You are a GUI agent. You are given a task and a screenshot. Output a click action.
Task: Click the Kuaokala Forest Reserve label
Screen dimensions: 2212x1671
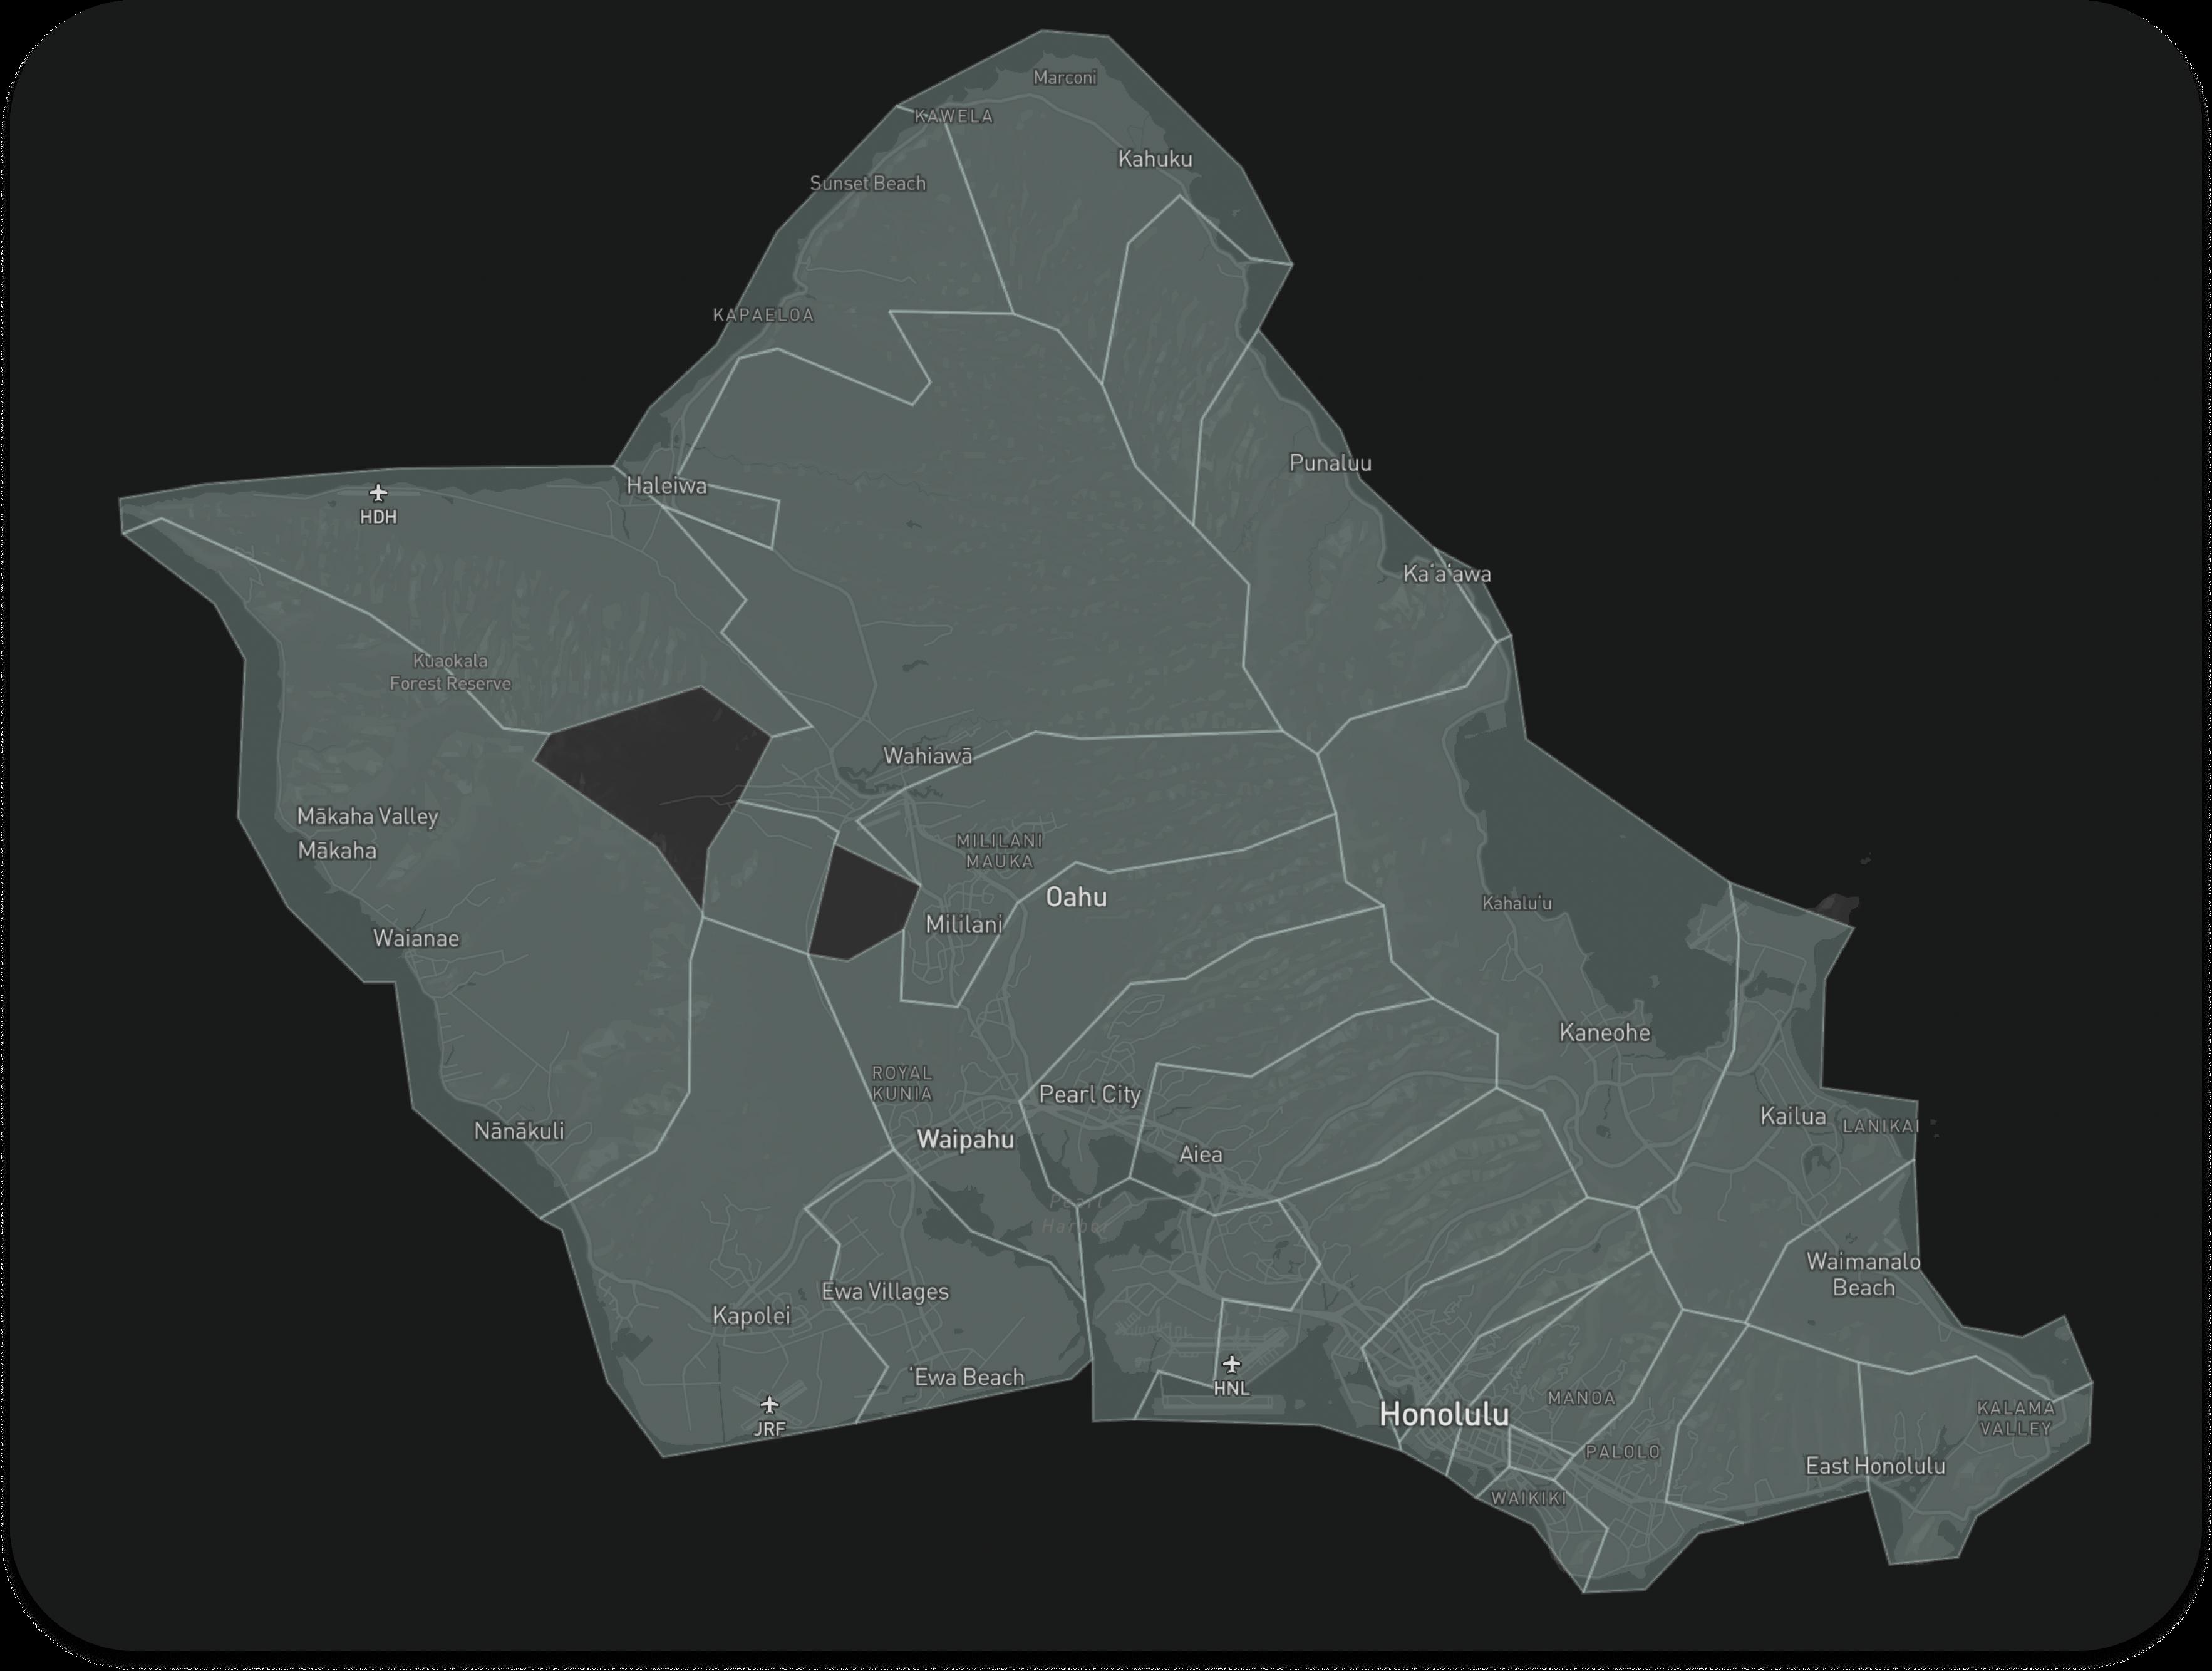450,672
